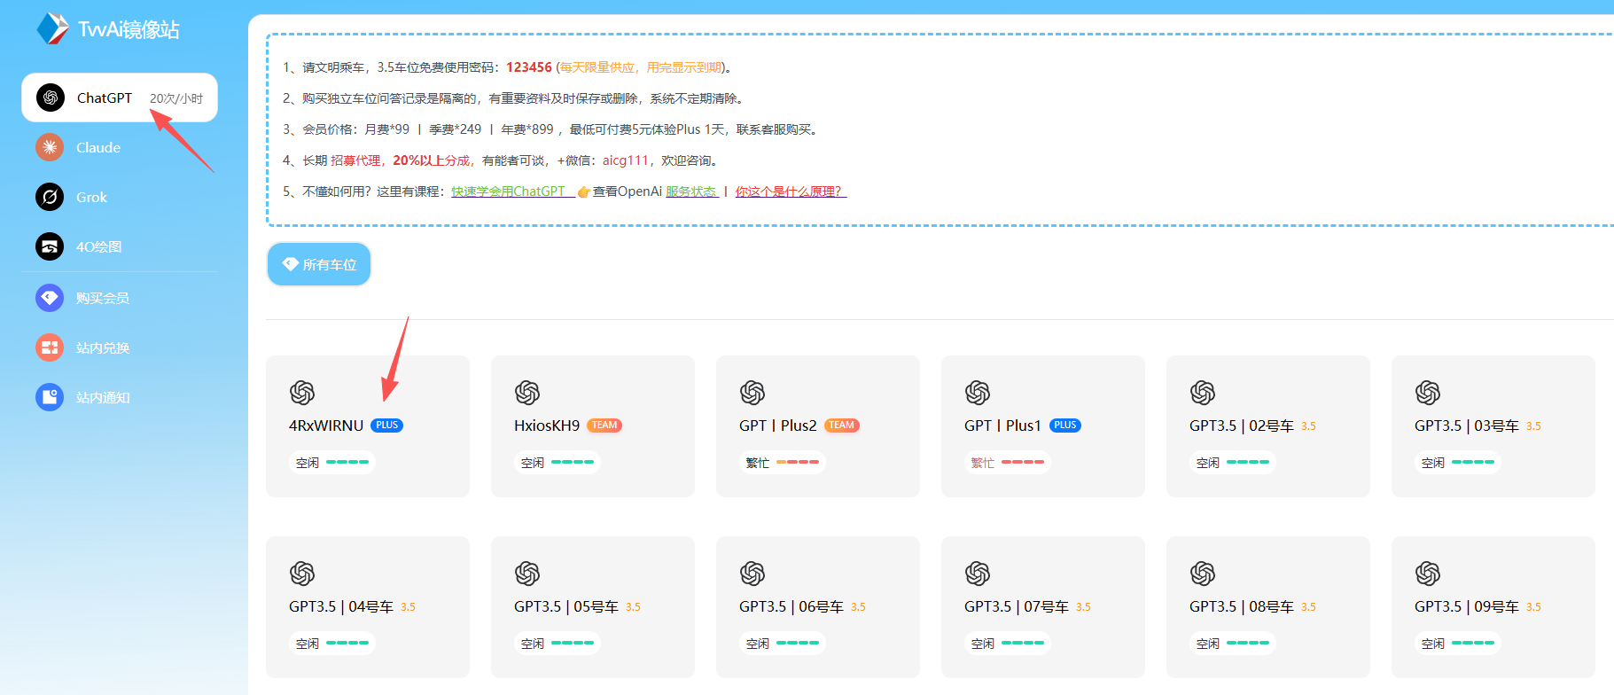Switch to the Grok section icon
The width and height of the screenshot is (1614, 695).
point(50,197)
